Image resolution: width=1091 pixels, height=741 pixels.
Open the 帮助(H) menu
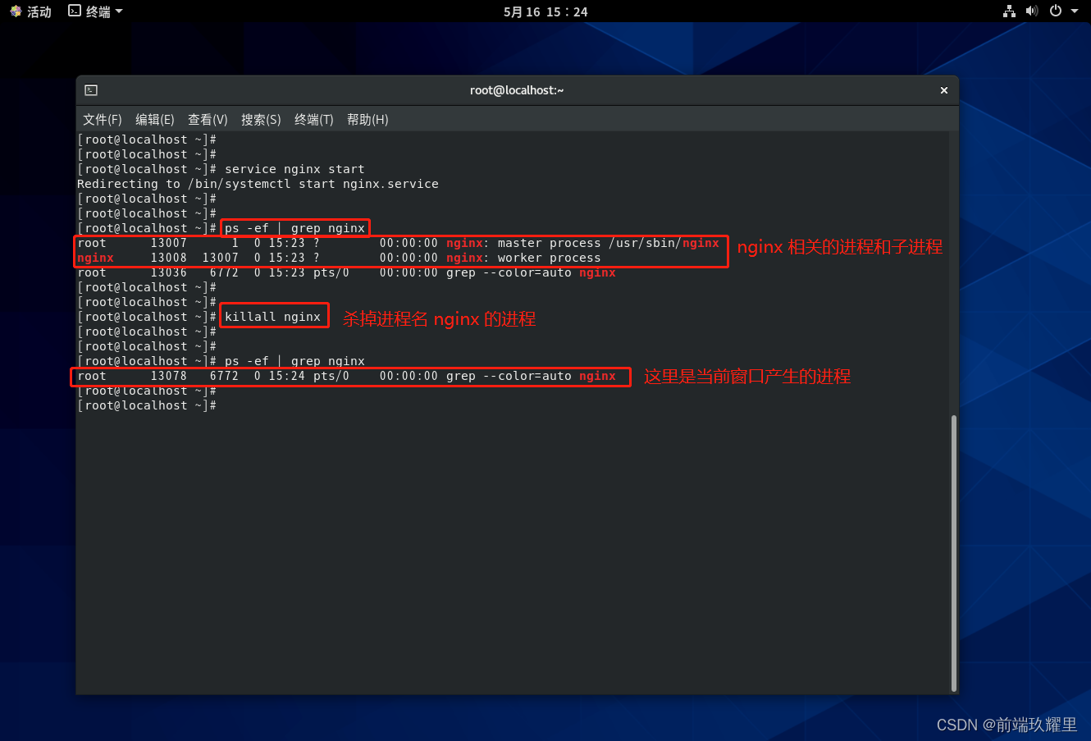pyautogui.click(x=367, y=120)
